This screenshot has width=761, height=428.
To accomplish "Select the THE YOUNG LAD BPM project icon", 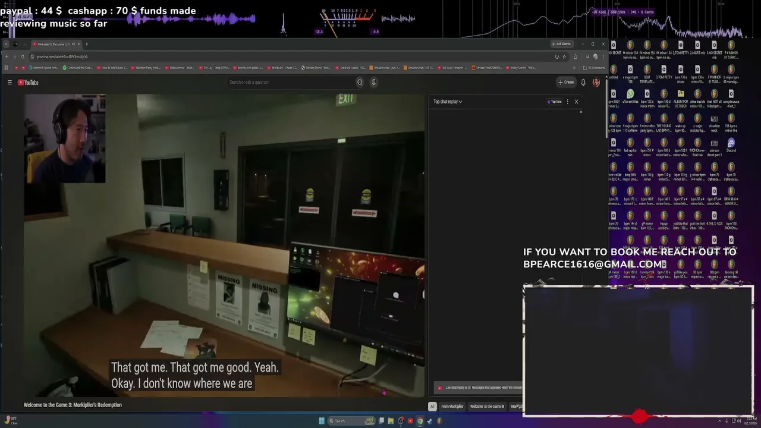I will click(663, 122).
